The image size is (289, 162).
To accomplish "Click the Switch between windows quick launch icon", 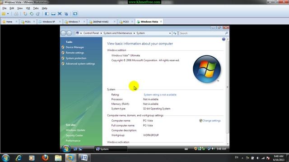I will 80,149.
